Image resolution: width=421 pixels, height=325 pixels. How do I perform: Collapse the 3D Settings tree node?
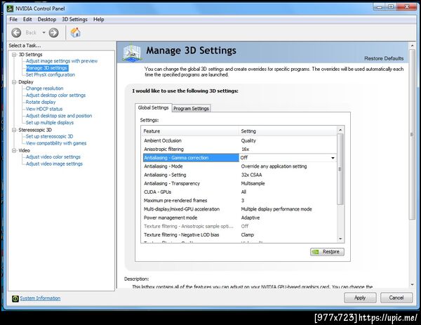pyautogui.click(x=14, y=55)
